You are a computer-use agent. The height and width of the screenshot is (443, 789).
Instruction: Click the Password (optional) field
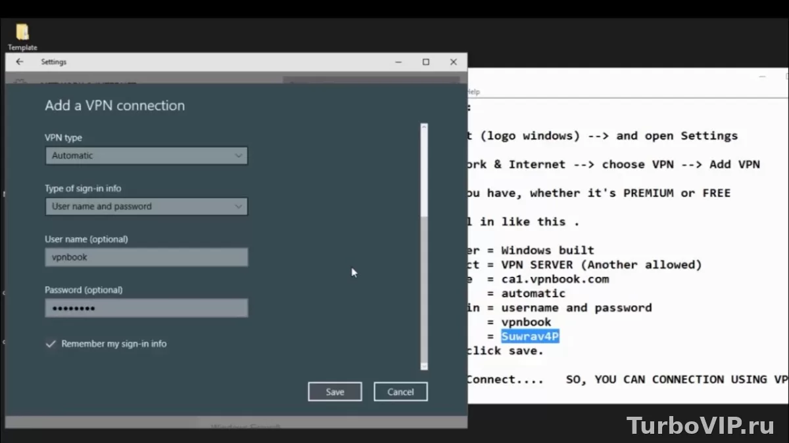(x=146, y=308)
